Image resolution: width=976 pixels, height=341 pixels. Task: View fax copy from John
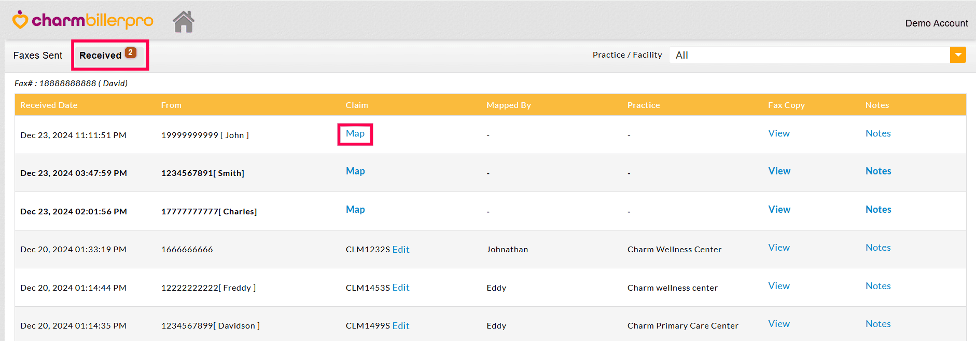(x=779, y=133)
